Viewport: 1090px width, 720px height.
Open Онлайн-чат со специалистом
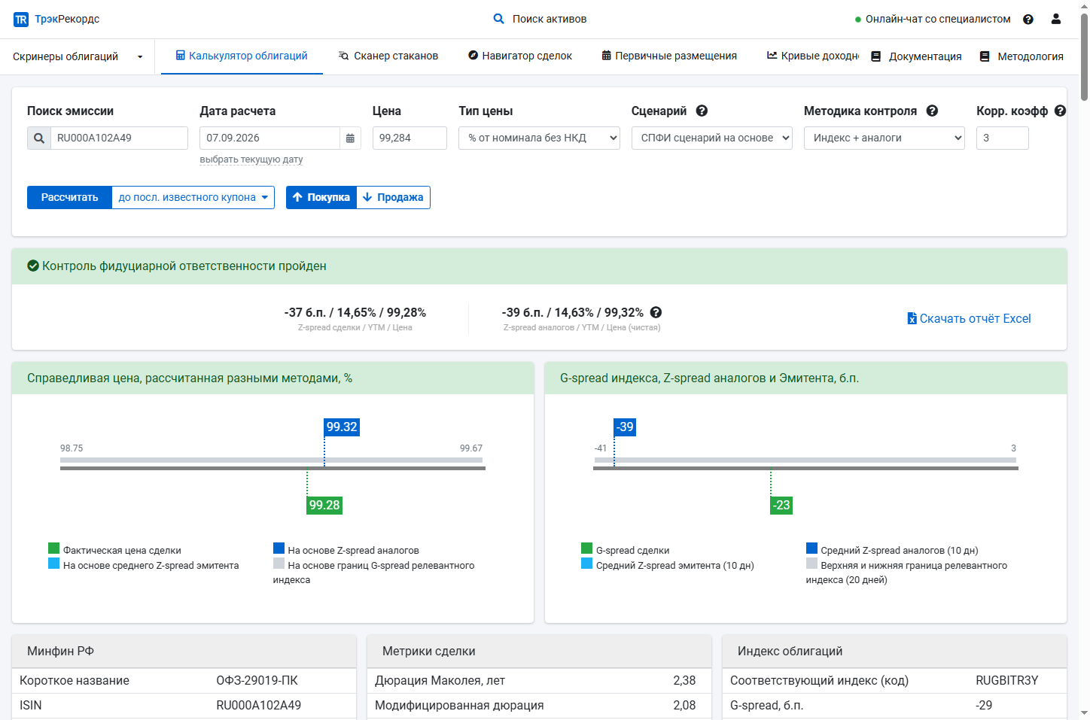coord(933,20)
